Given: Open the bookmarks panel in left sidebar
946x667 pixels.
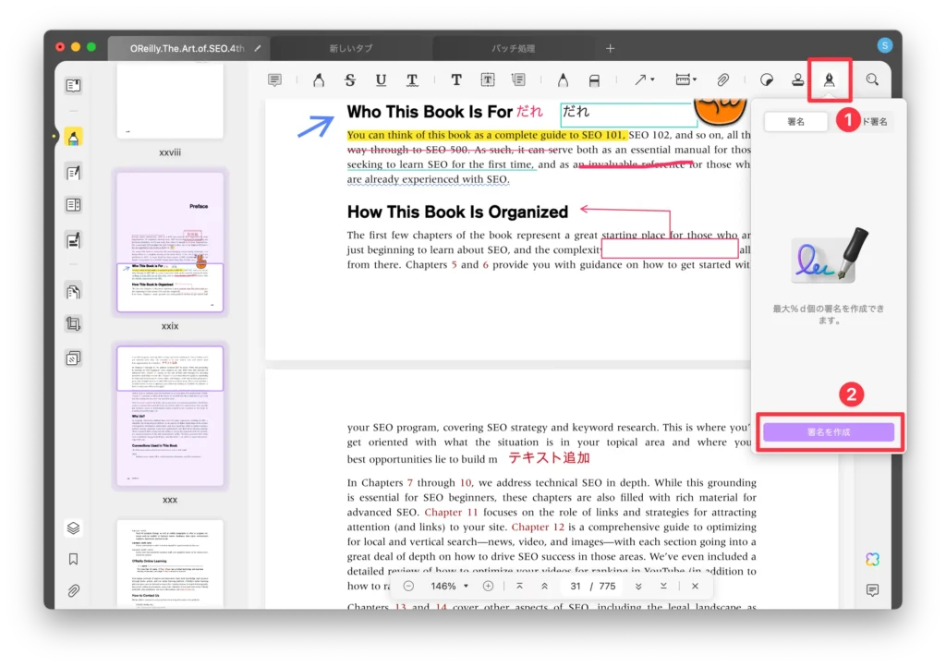Looking at the screenshot, I should (73, 559).
